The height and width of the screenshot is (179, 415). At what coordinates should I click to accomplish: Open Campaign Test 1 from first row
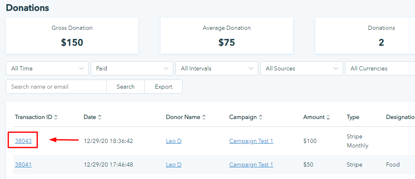[x=251, y=141]
